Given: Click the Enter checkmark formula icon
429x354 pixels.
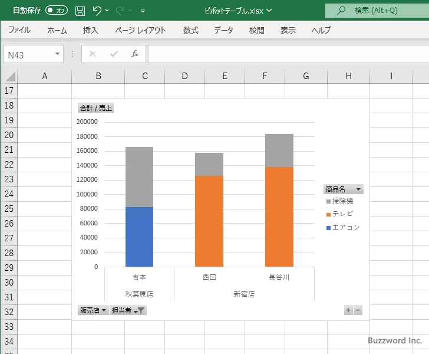Looking at the screenshot, I should point(114,54).
